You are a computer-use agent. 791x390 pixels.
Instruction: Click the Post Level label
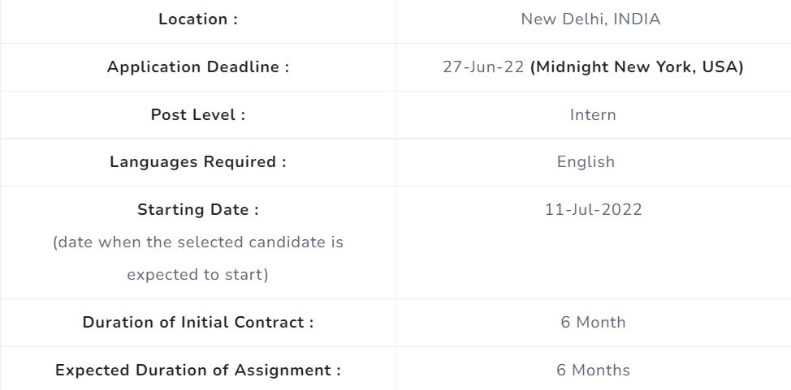(198, 115)
